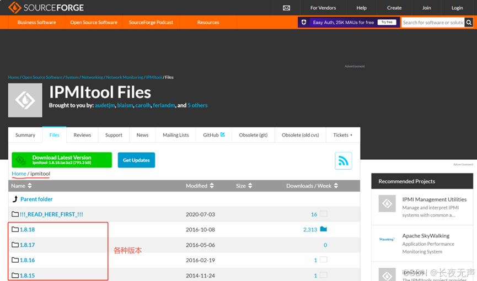477x281 pixels.
Task: Open Business Software menu
Action: coord(37,22)
